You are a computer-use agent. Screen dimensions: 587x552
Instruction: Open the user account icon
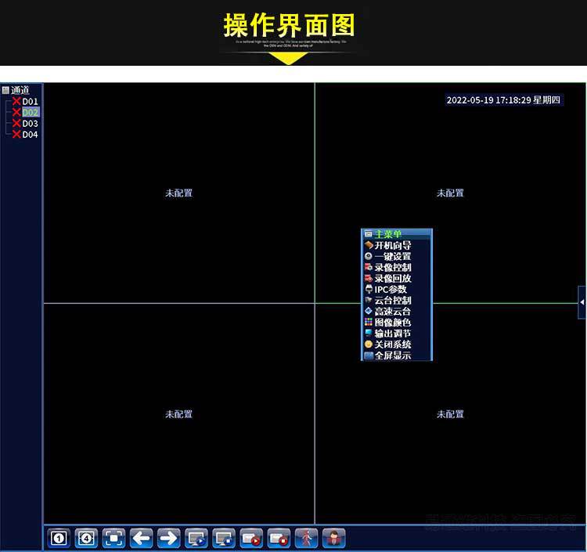[x=334, y=538]
